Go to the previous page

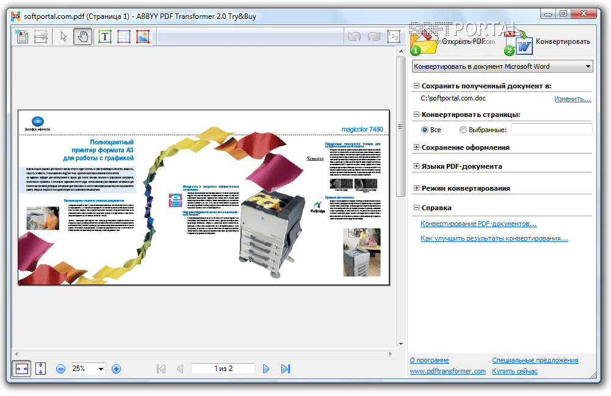[x=180, y=369]
